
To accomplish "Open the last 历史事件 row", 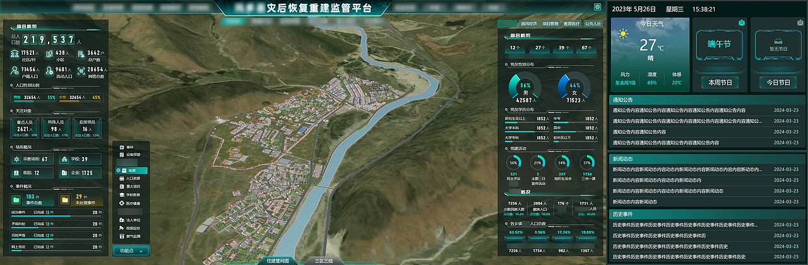I will (x=706, y=257).
